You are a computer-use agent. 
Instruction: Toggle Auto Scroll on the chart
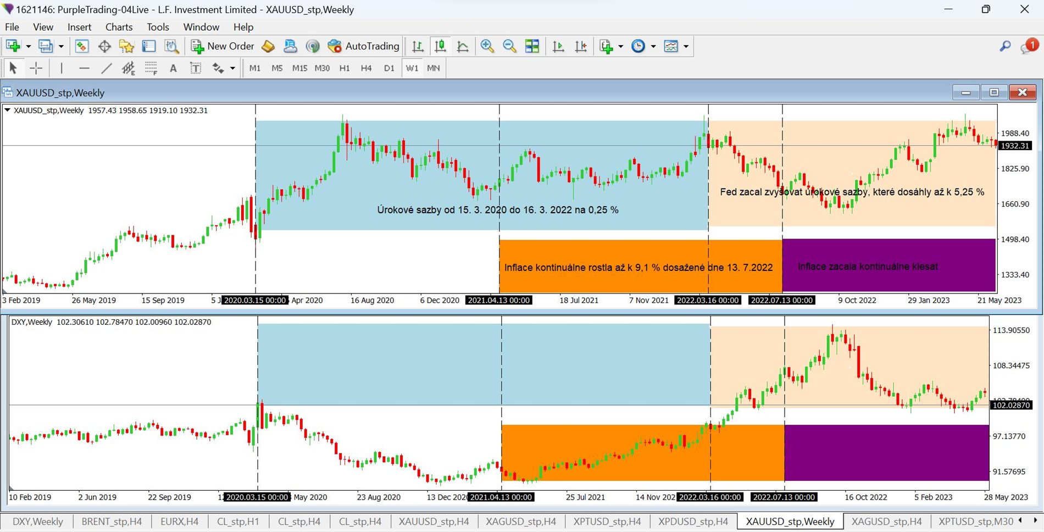point(558,46)
